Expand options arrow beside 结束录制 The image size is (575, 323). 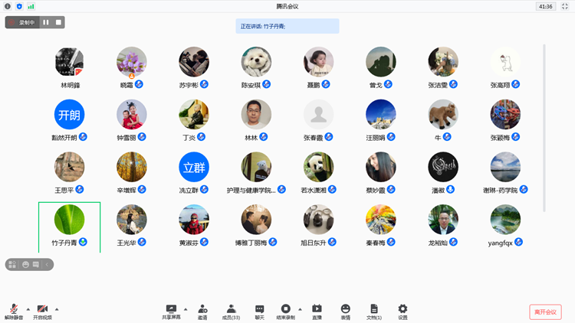300,308
